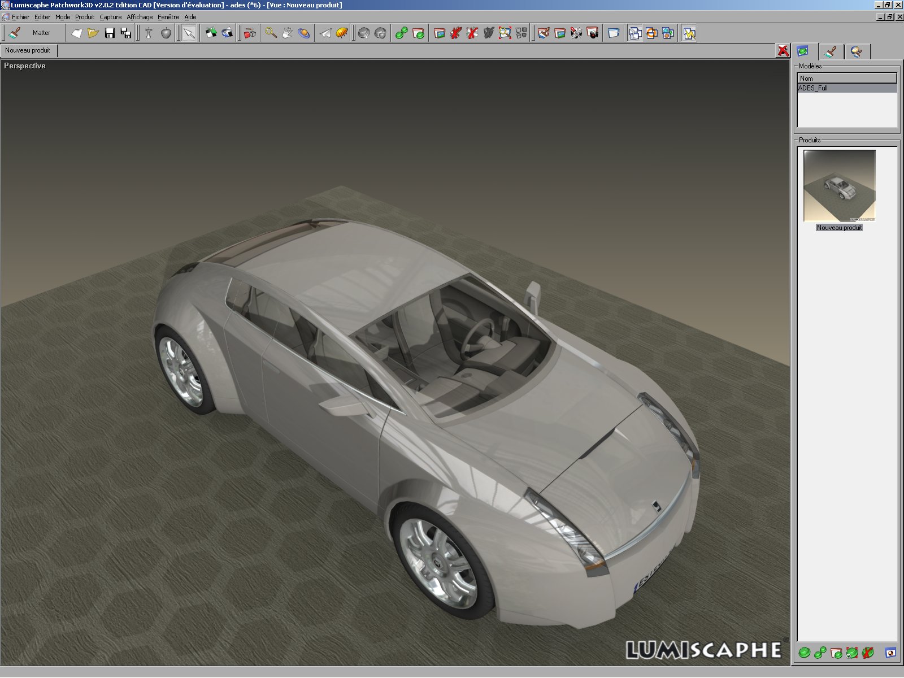Viewport: 904px width, 678px height.
Task: Open the Fenêtre menu
Action: (168, 17)
